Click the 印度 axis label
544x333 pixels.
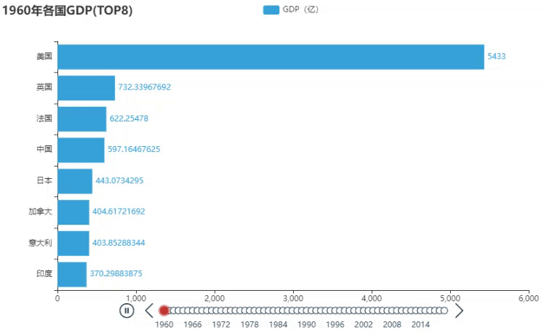[x=44, y=273]
